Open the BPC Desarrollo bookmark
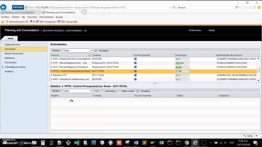The height and width of the screenshot is (147, 262). click(x=68, y=22)
